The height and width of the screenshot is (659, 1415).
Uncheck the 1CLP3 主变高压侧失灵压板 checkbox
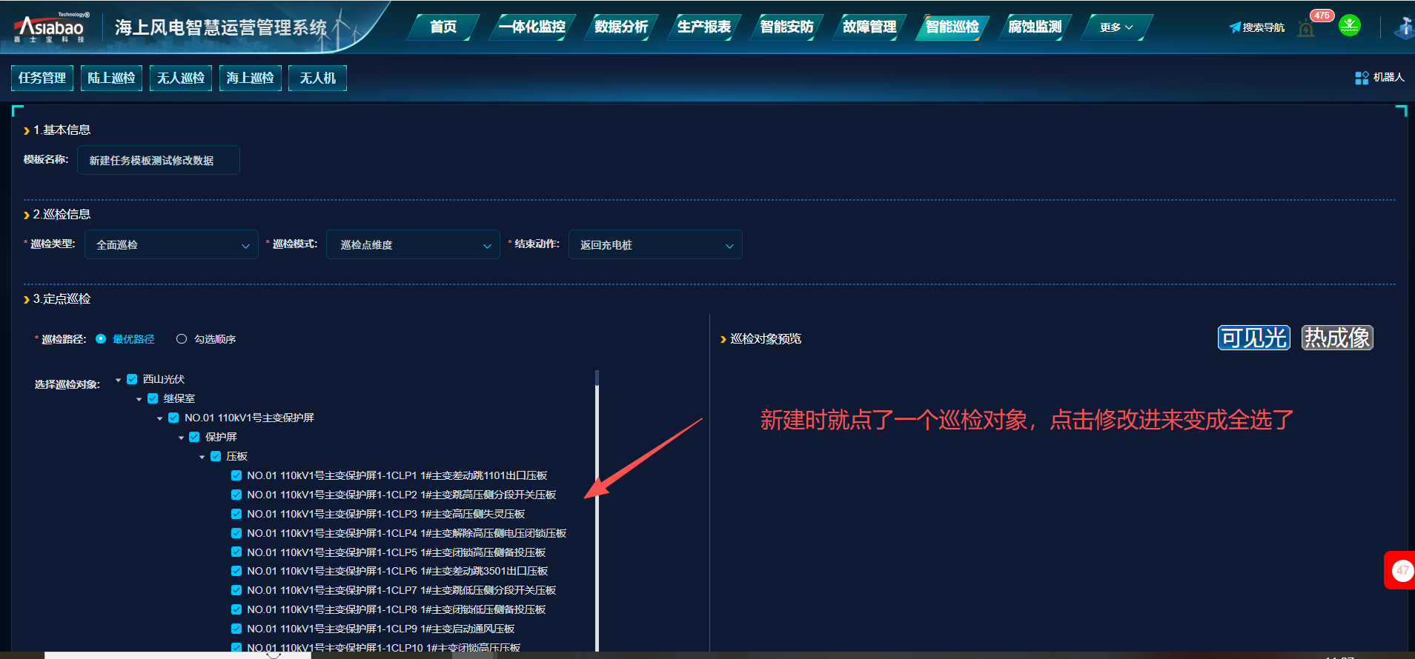[x=236, y=514]
